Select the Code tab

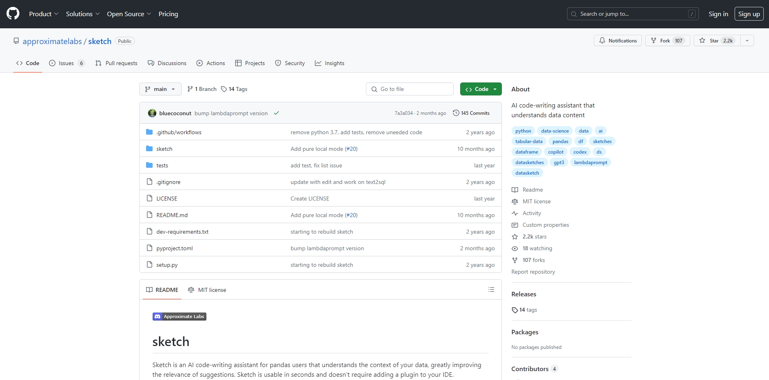click(x=28, y=63)
